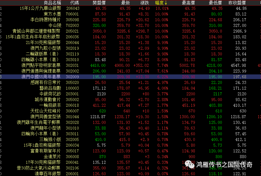Select 15年1盎司生肖羊年扇形銀幣 row

[x=131, y=37]
